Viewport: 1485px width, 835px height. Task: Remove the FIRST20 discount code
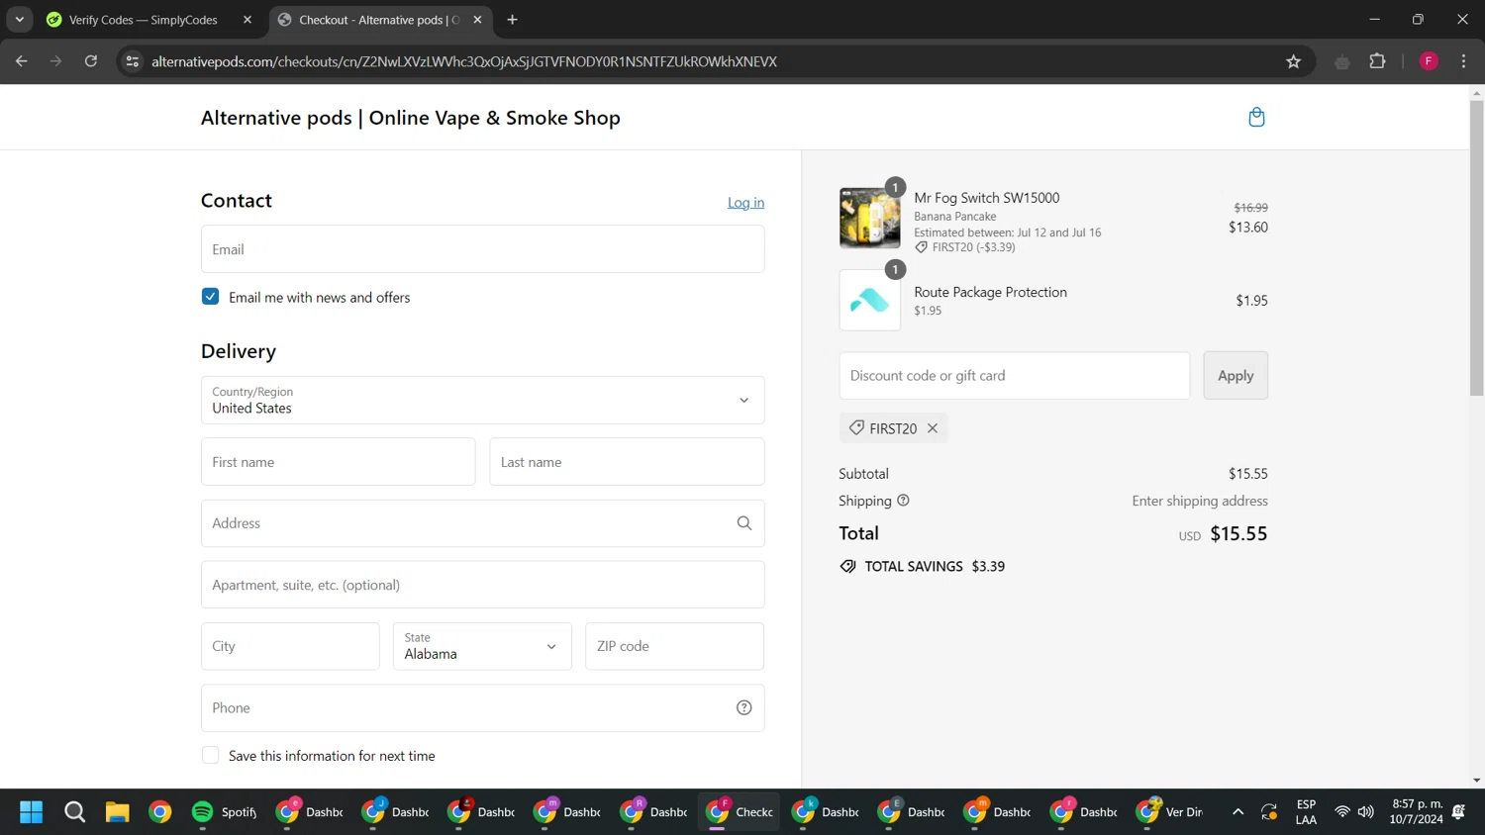(x=933, y=428)
